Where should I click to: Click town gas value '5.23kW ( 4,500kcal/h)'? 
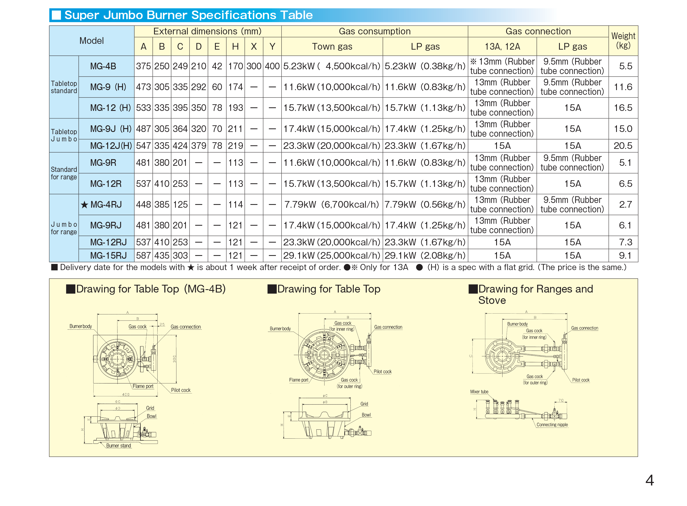(x=332, y=66)
